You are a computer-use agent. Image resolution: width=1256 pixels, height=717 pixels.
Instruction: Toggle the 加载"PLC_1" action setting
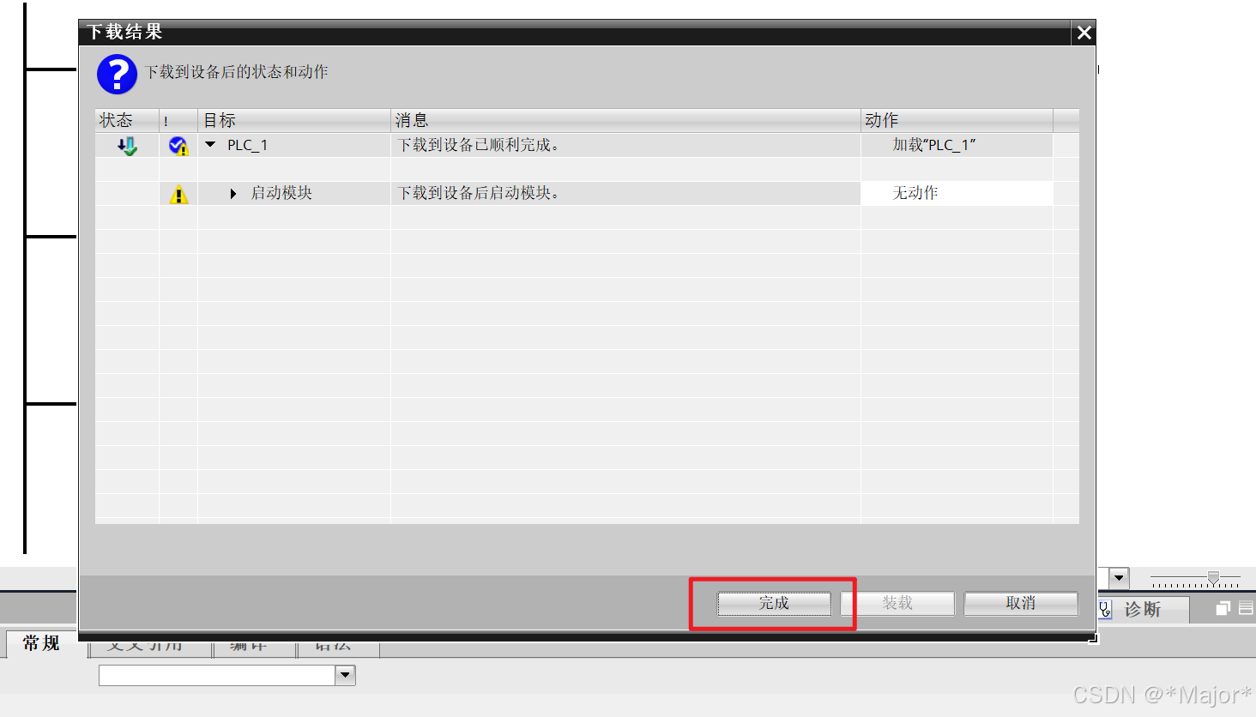pos(935,145)
